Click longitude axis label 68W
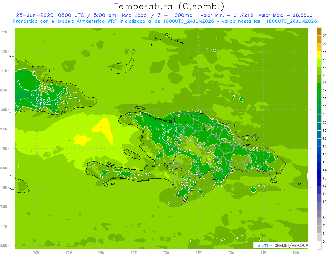 (x=296, y=252)
